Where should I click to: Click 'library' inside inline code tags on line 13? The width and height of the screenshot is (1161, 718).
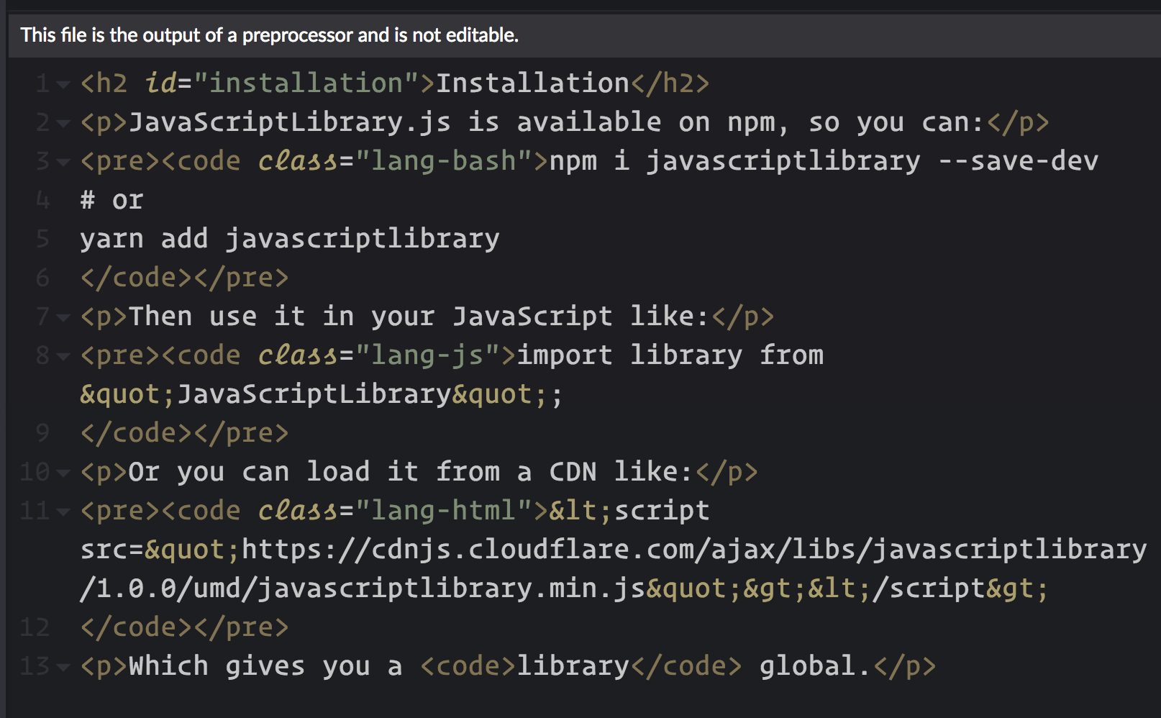tap(573, 666)
